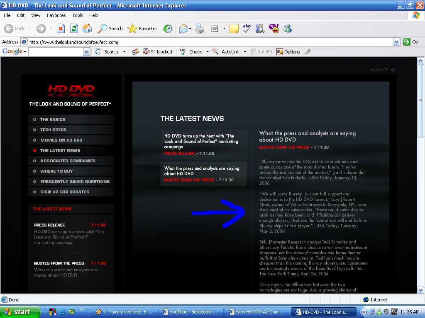This screenshot has width=425, height=318.
Task: Switch to YouTube - Broadcast taskbar window
Action: (191, 312)
